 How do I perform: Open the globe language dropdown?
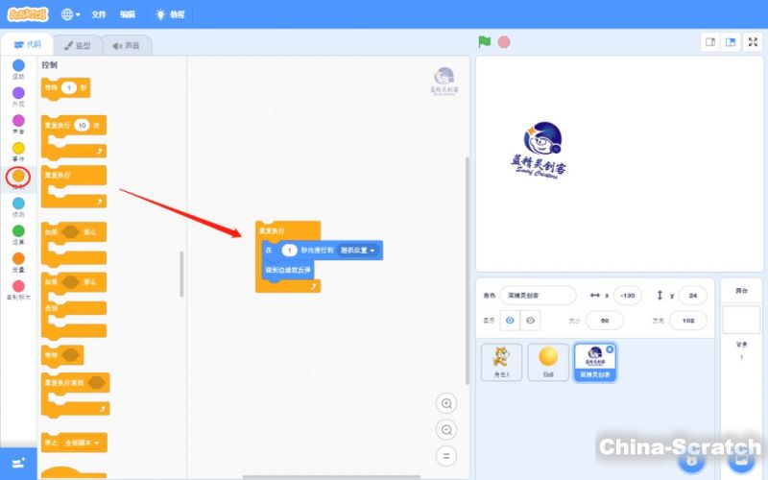click(x=72, y=14)
